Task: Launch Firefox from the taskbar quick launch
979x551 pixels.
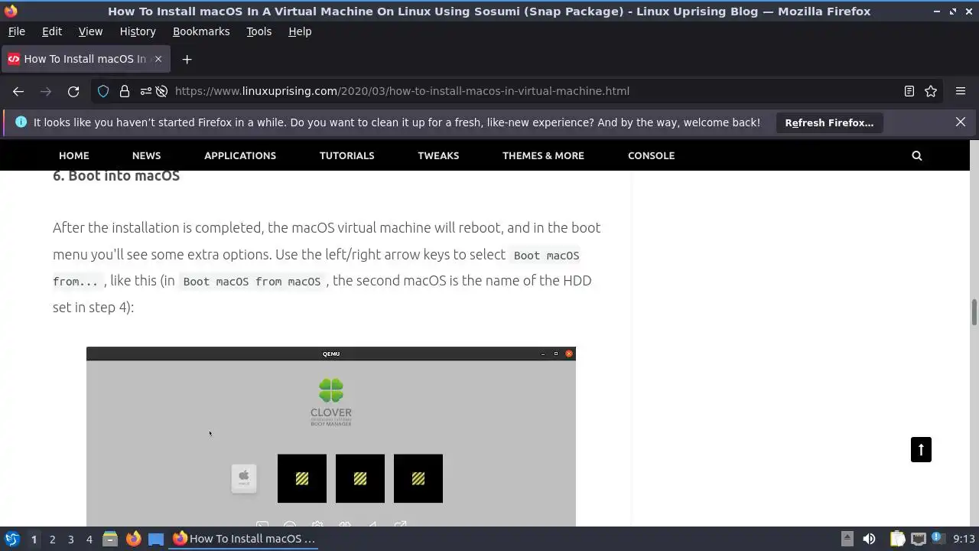Action: point(133,539)
